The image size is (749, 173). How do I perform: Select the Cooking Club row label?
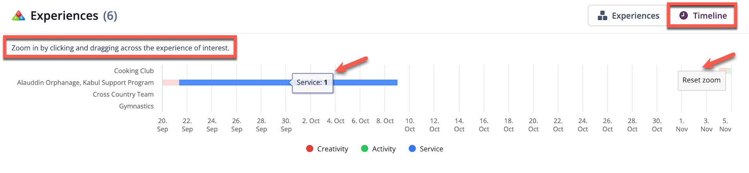[134, 71]
